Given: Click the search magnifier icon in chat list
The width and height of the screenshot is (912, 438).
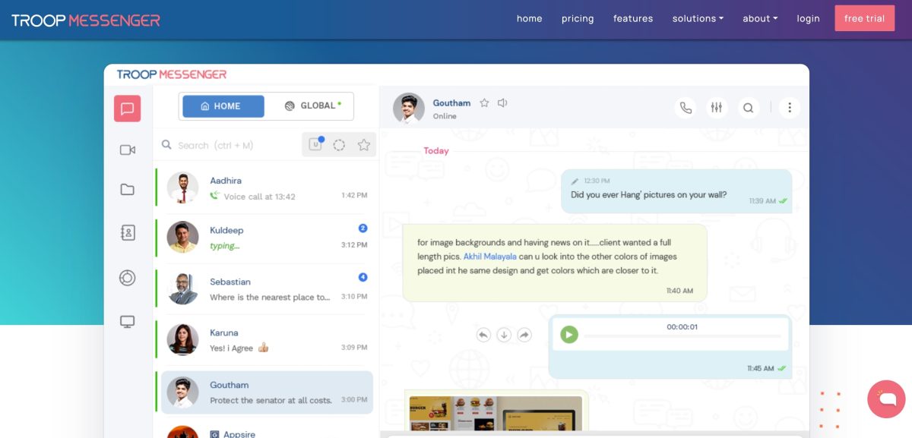Looking at the screenshot, I should [x=166, y=145].
